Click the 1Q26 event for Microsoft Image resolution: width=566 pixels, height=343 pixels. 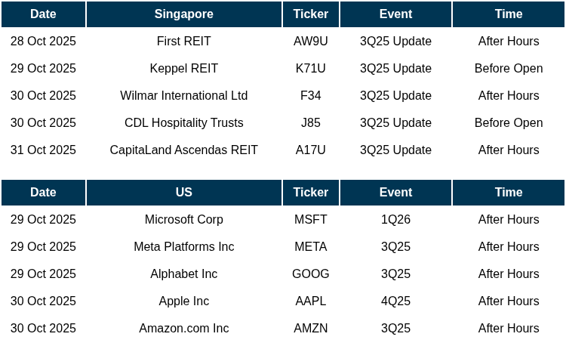click(x=396, y=220)
